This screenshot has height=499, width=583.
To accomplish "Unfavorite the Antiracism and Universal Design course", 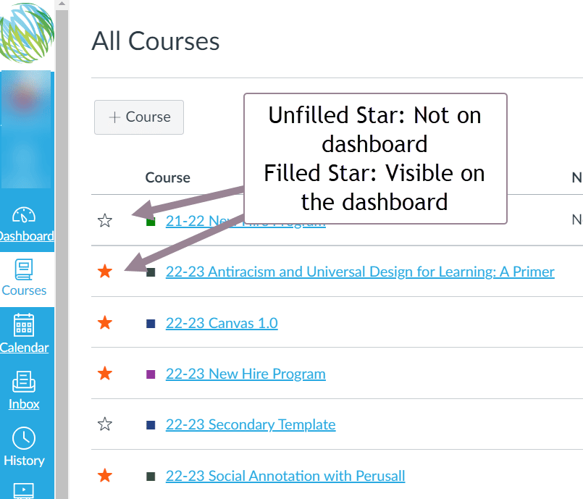I will point(105,272).
